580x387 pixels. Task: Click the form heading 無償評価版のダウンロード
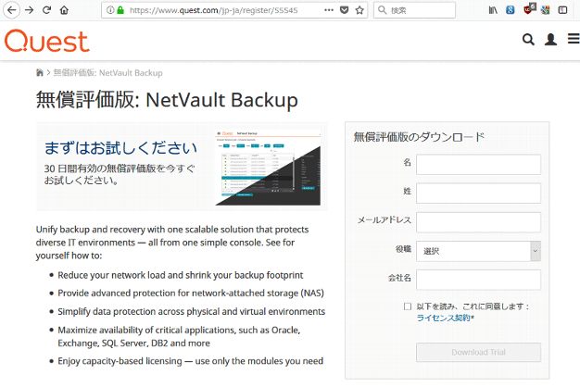click(419, 137)
